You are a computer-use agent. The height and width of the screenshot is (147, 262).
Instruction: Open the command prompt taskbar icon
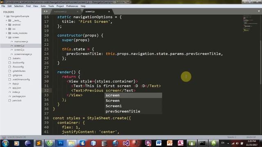203,143
